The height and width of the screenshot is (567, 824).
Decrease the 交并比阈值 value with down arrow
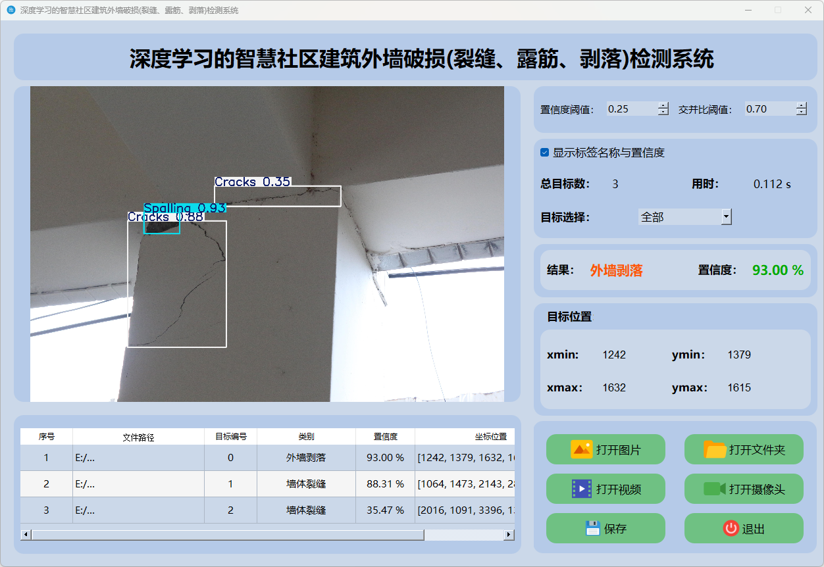pos(801,112)
